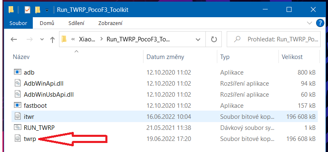Expand the address bar history dropdown
Screen dimensions: 328x152
pyautogui.click(x=197, y=39)
